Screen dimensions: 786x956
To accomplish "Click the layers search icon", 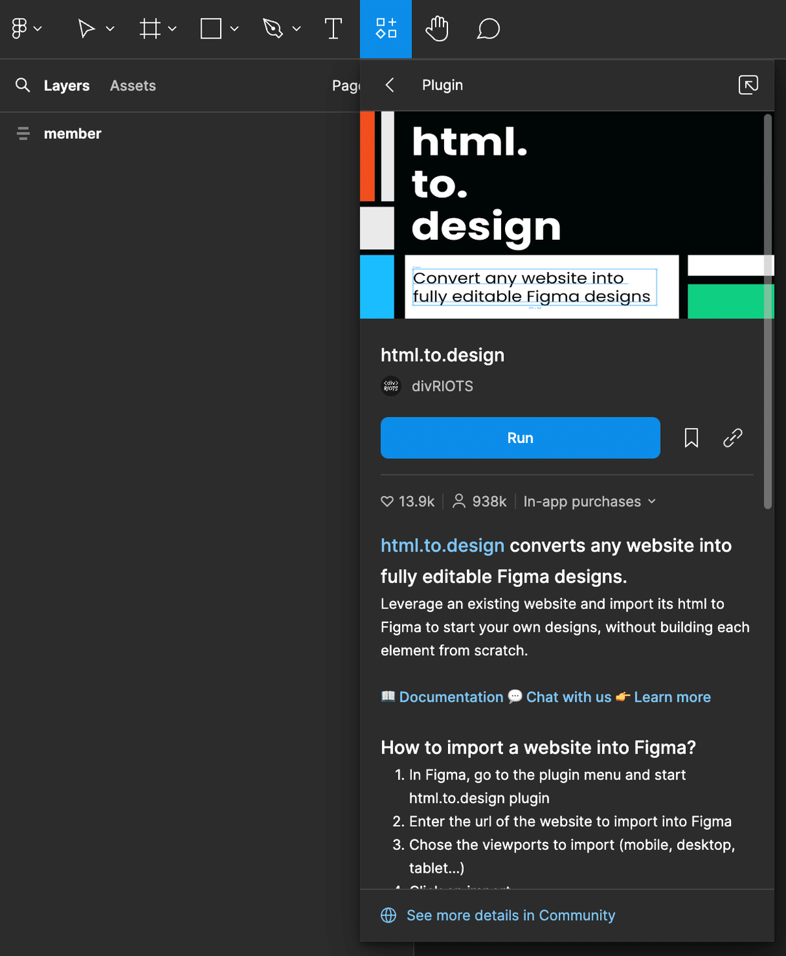I will [x=23, y=85].
